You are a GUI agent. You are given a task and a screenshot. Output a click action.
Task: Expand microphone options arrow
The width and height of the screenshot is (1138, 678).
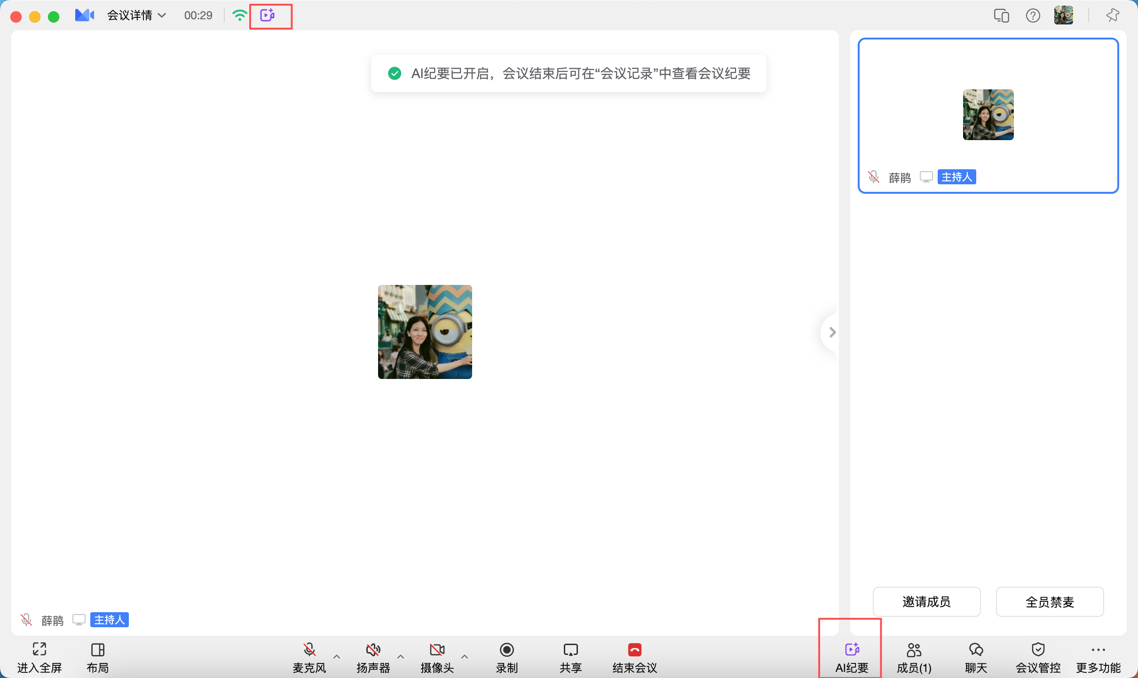click(337, 656)
